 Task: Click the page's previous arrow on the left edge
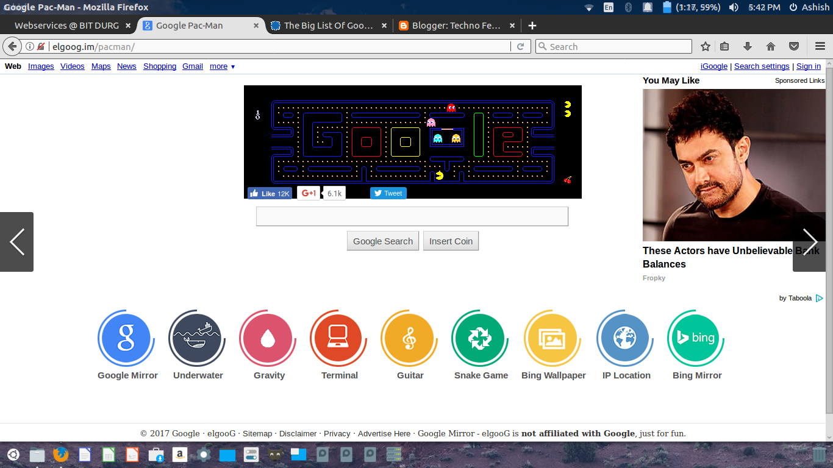tap(16, 242)
